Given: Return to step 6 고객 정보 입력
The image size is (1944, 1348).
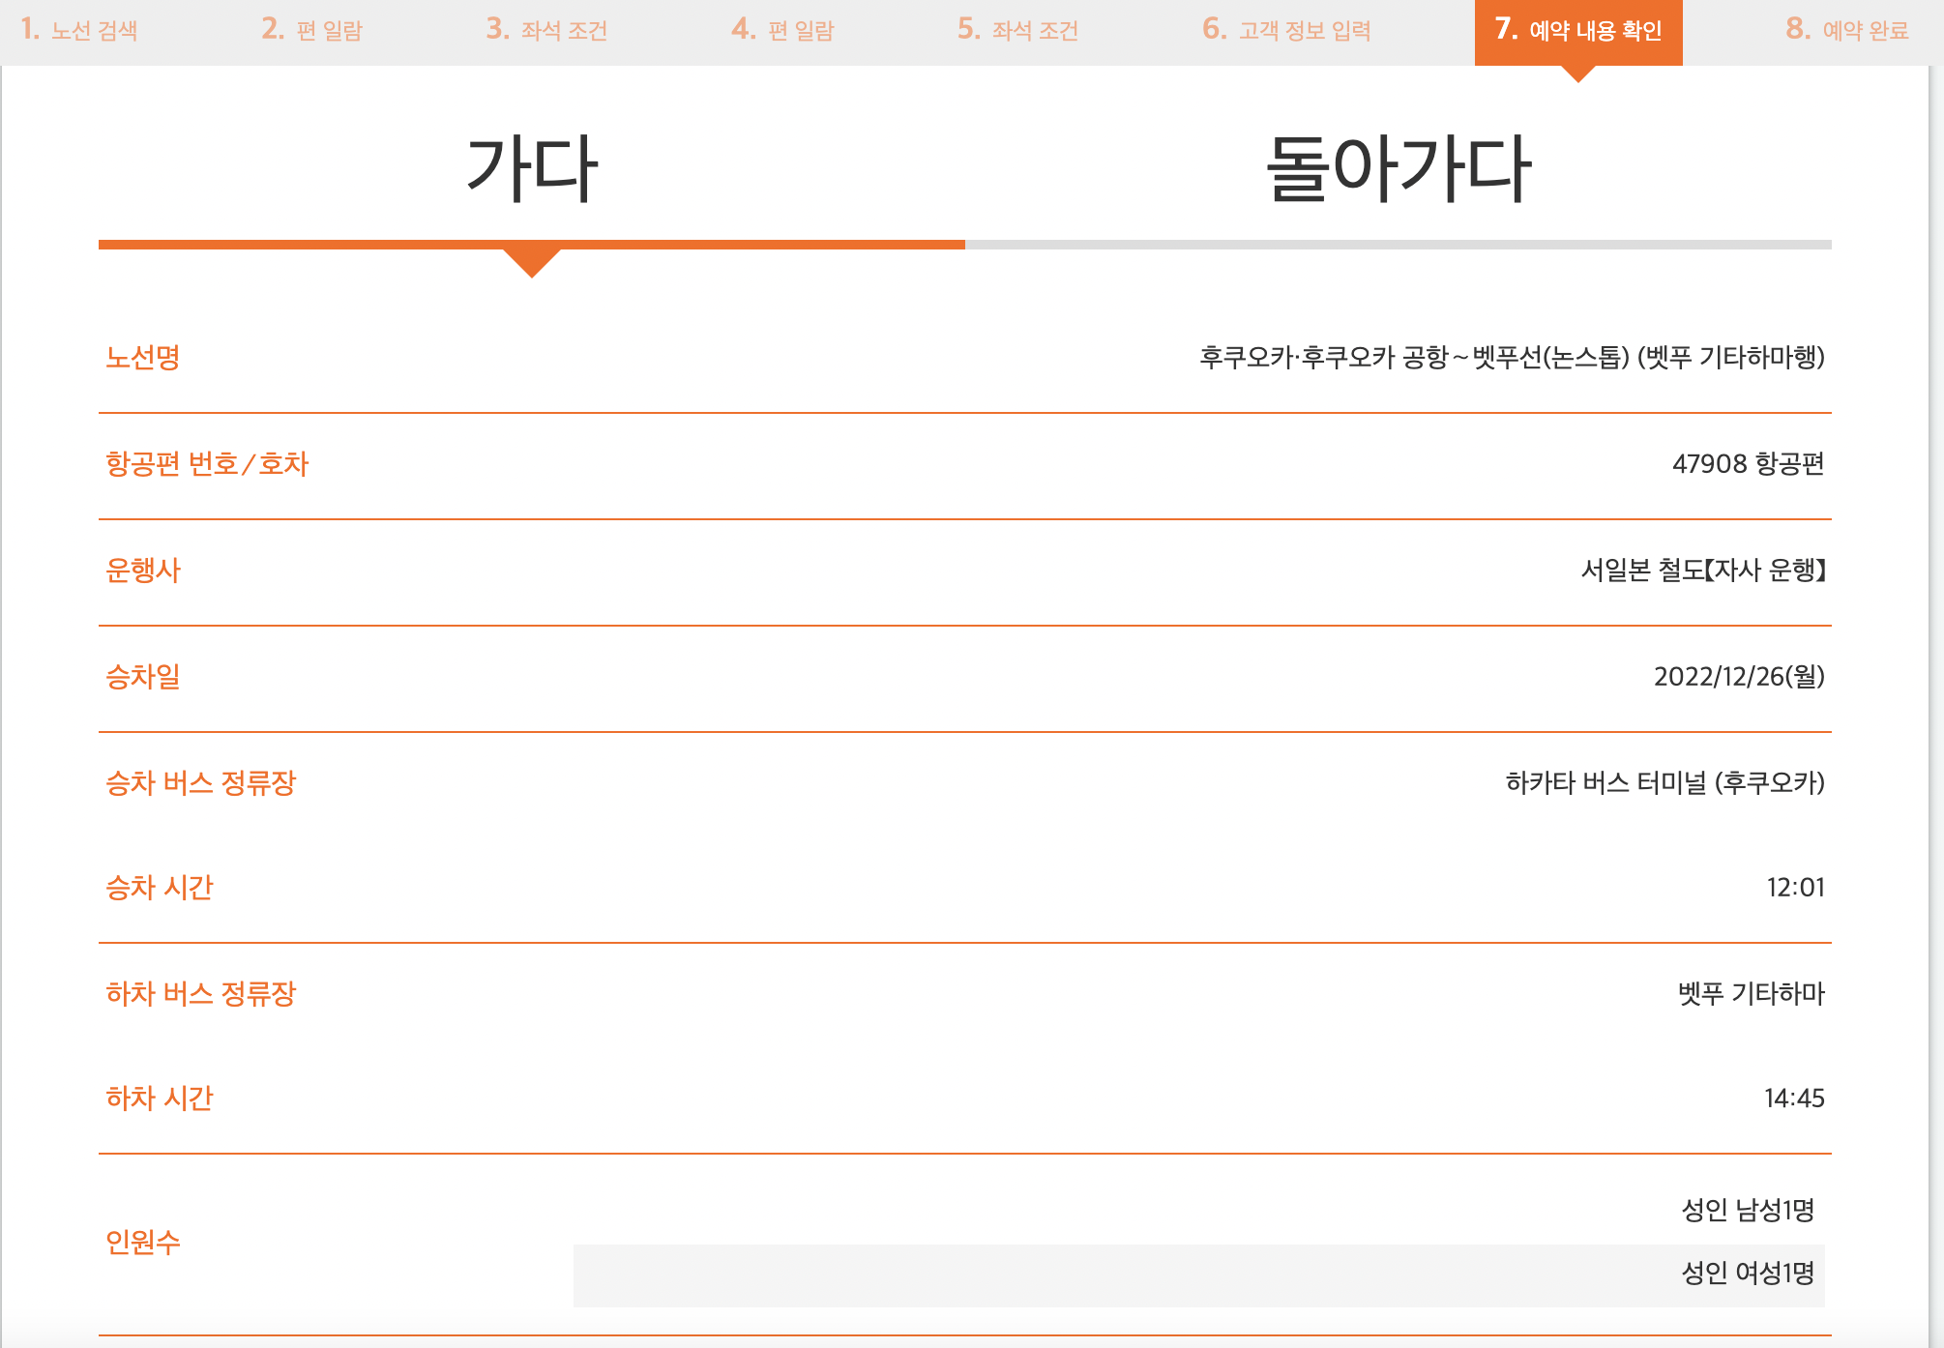Looking at the screenshot, I should 1286,30.
